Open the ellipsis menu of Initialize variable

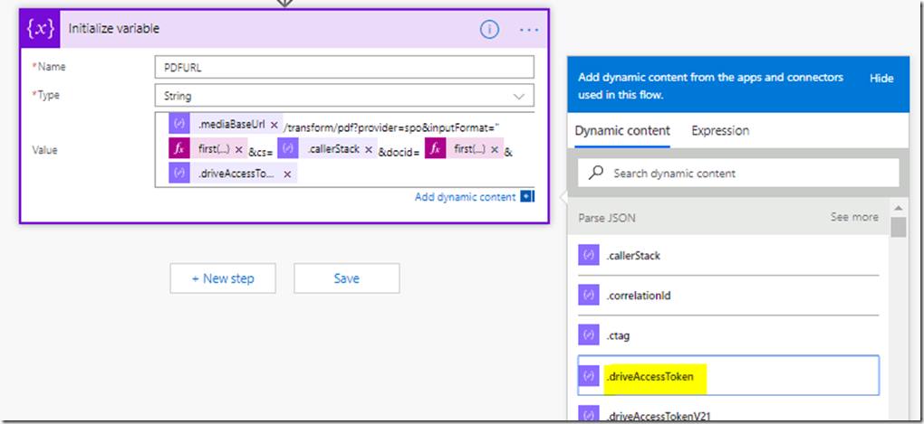[529, 29]
